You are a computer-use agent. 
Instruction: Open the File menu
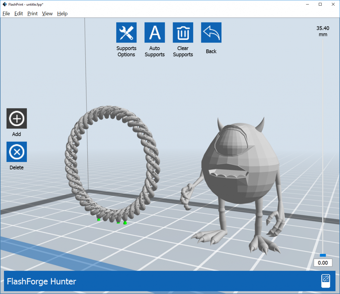tap(6, 14)
